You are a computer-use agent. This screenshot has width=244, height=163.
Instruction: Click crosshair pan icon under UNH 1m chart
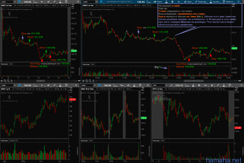[x=83, y=81]
